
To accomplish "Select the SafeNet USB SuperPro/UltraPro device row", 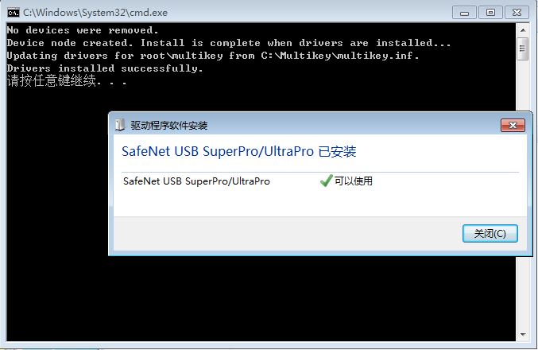I will click(x=319, y=181).
